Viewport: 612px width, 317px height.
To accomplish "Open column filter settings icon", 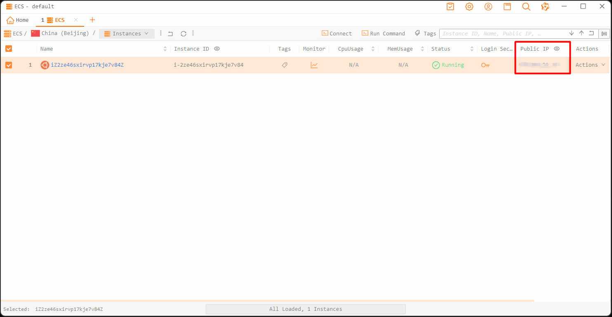I will [x=605, y=34].
